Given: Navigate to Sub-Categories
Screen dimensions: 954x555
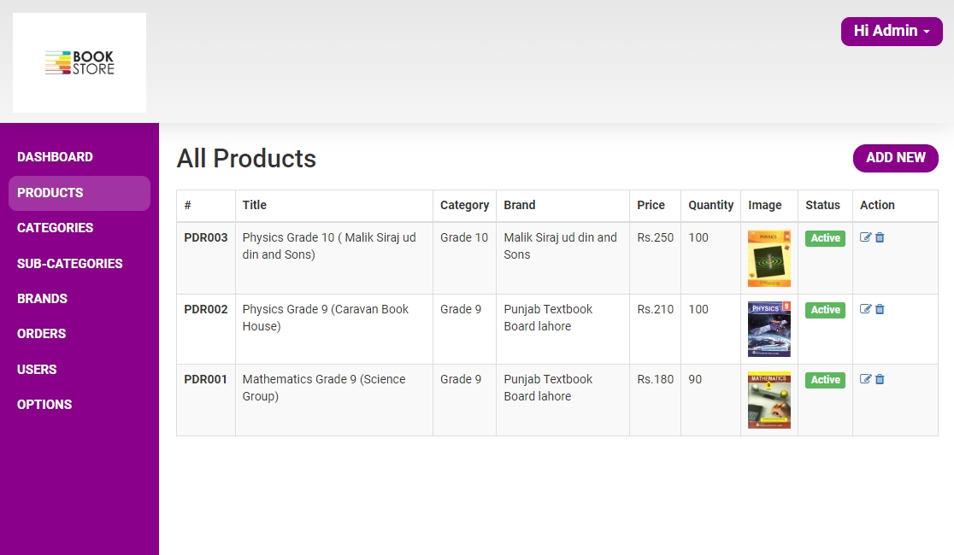Looking at the screenshot, I should [70, 264].
